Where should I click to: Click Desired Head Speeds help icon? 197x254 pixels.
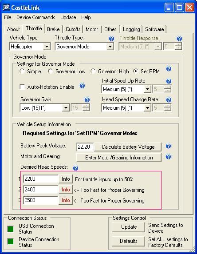(x=75, y=168)
